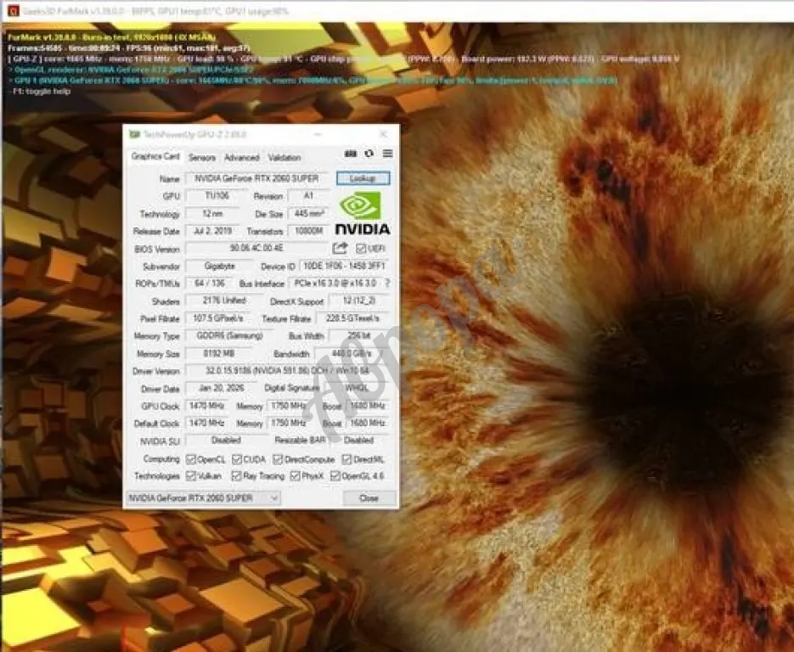Click the NVIDIA SLI value Disabled
The width and height of the screenshot is (794, 652).
click(x=226, y=440)
